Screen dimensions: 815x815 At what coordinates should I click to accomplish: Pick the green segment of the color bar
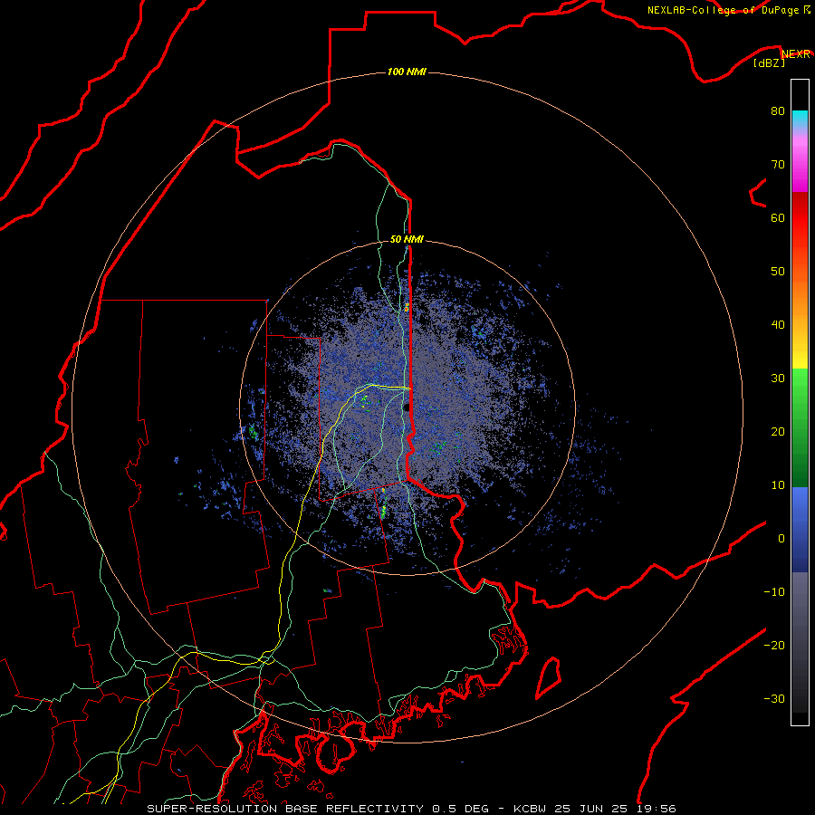click(800, 427)
